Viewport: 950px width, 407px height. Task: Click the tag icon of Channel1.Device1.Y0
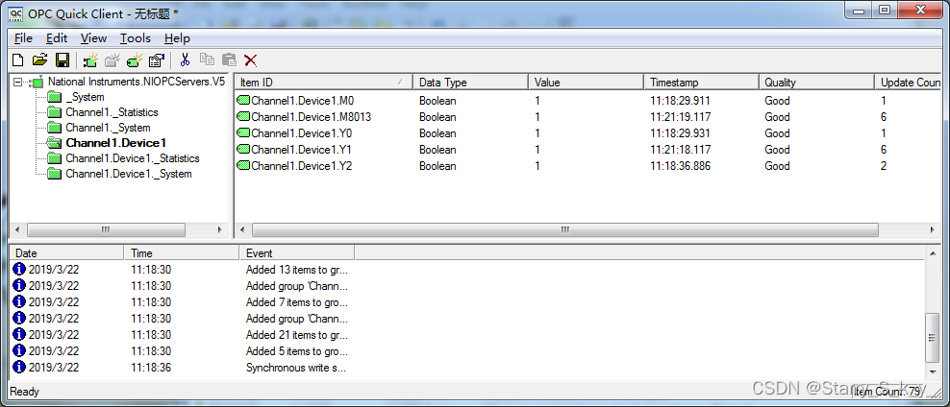coord(243,133)
